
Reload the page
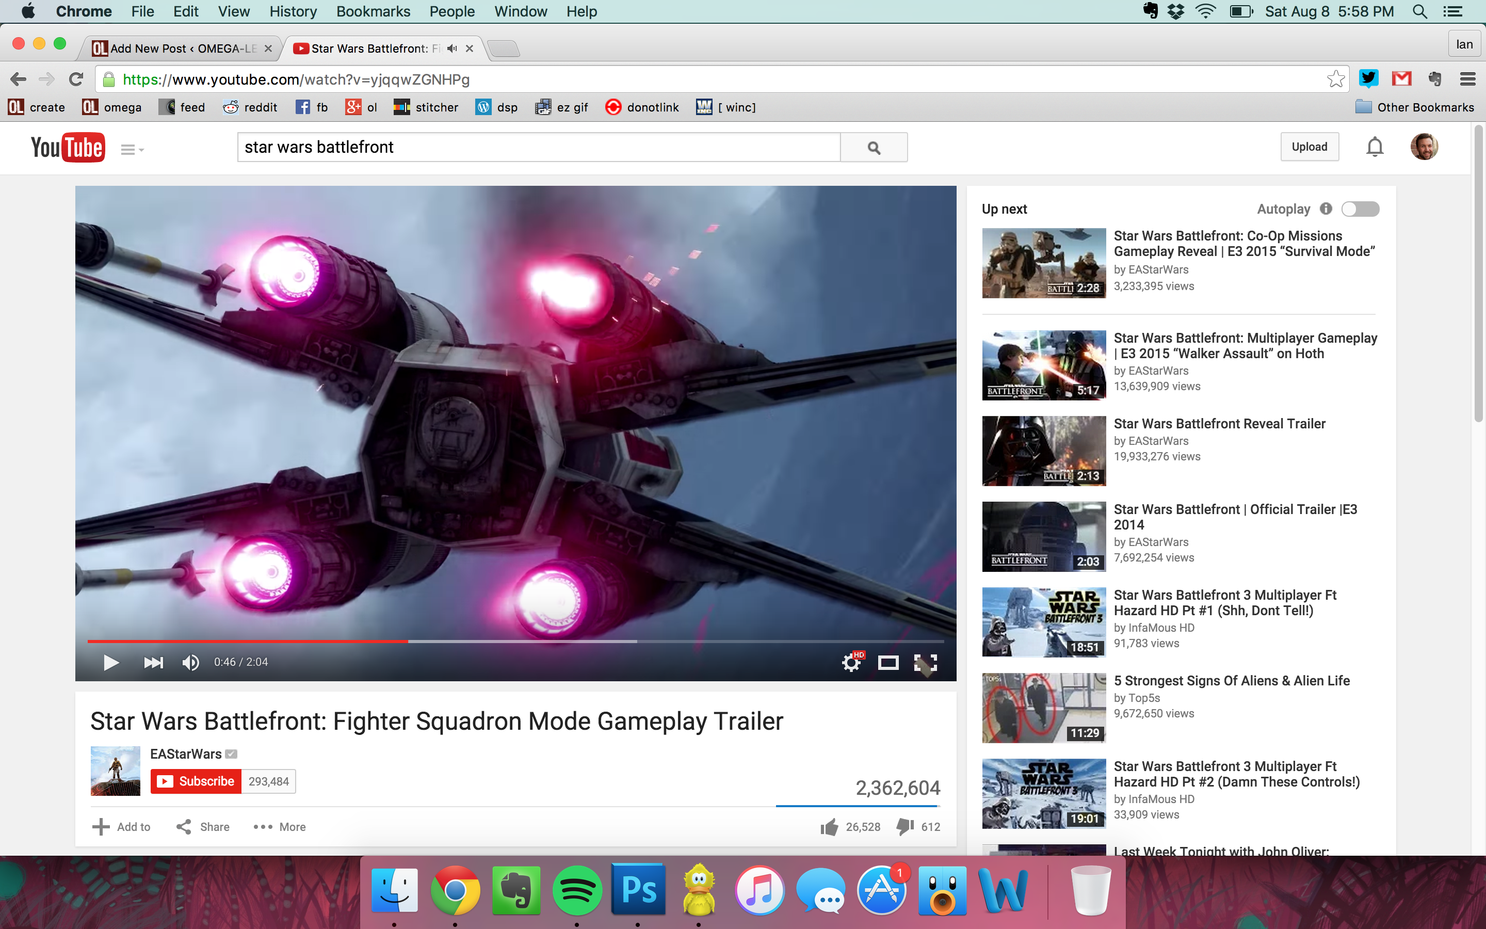pos(76,79)
